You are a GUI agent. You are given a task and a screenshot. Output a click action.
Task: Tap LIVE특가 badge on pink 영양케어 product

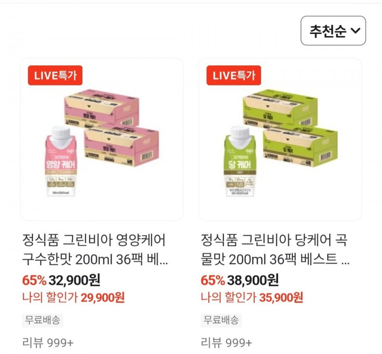point(55,75)
